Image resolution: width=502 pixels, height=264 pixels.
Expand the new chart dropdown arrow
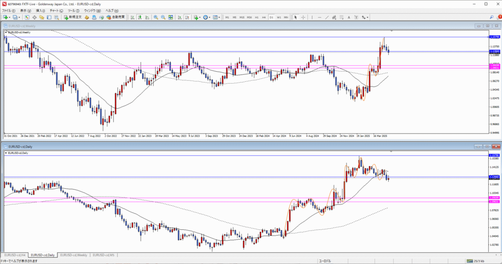(x=10, y=17)
